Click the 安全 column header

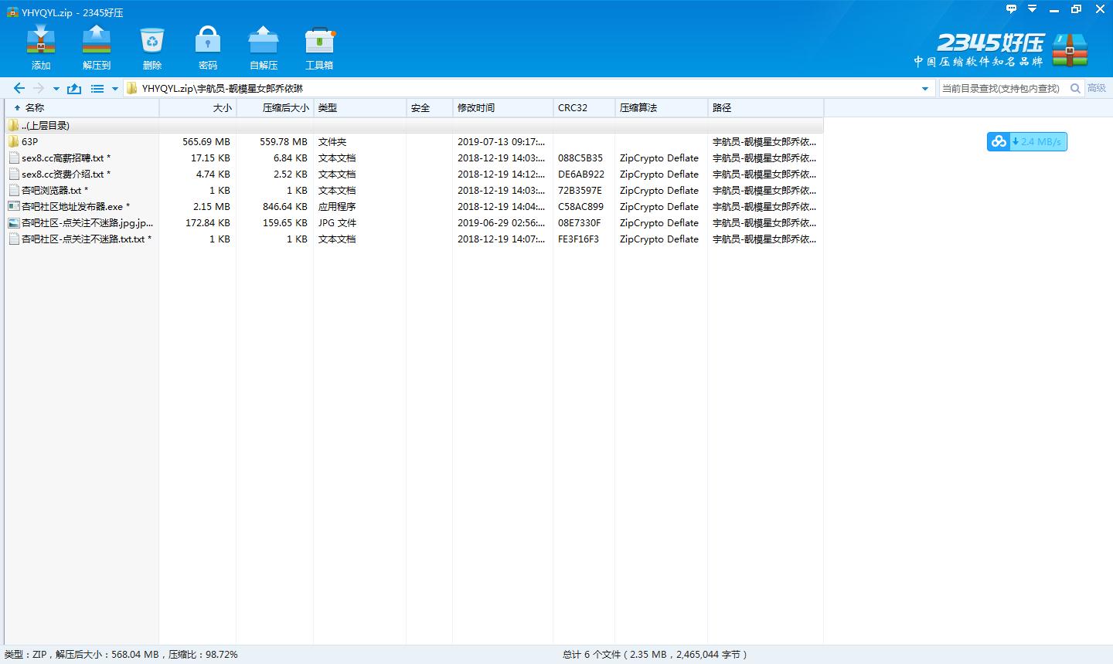[x=430, y=107]
